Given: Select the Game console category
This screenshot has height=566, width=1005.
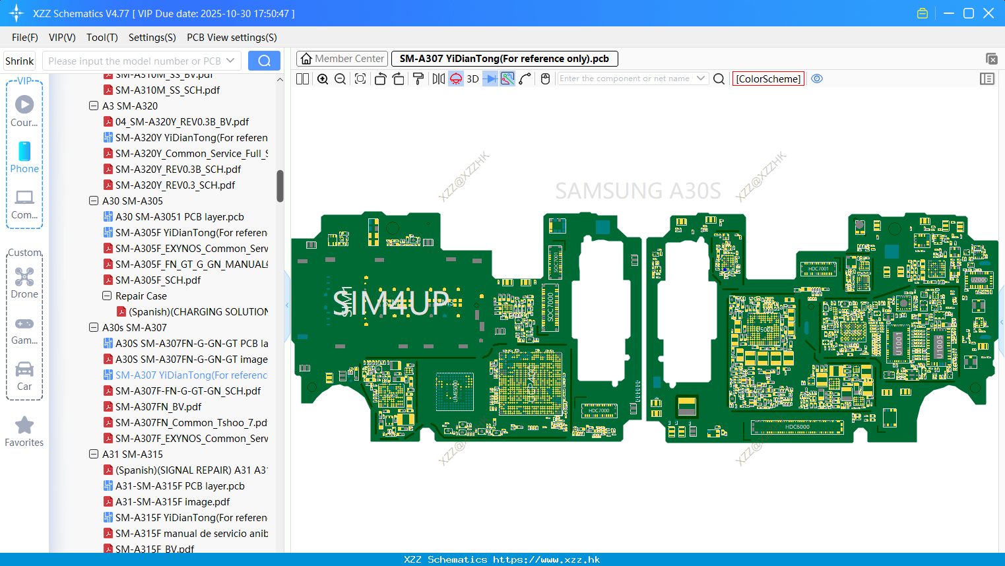Looking at the screenshot, I should coord(24,330).
